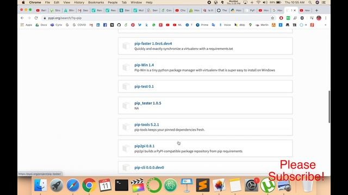348x195 pixels.
Task: Open Launchpad from the dock
Action: pyautogui.click(x=57, y=185)
